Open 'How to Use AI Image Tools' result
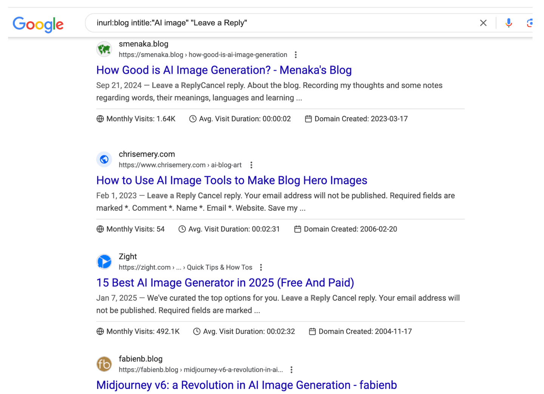Viewport: 544px width, 394px height. click(231, 181)
